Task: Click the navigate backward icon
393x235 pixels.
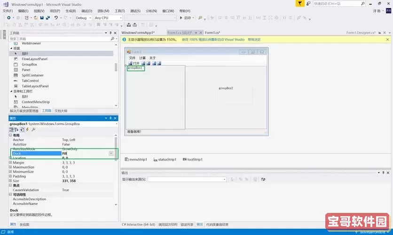Action: coord(9,18)
